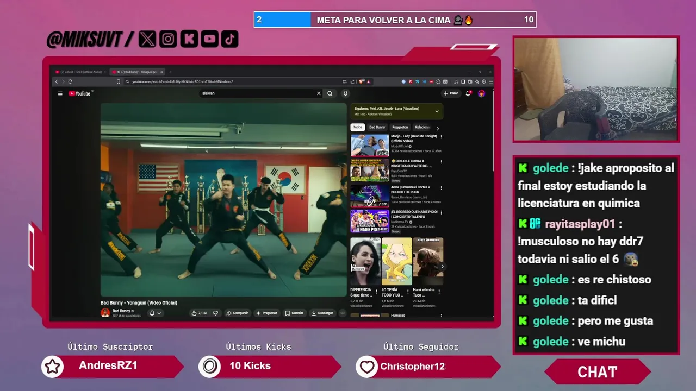Select the Relacionados filter chip

point(422,127)
